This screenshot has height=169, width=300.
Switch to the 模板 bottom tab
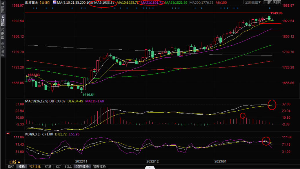22,167
